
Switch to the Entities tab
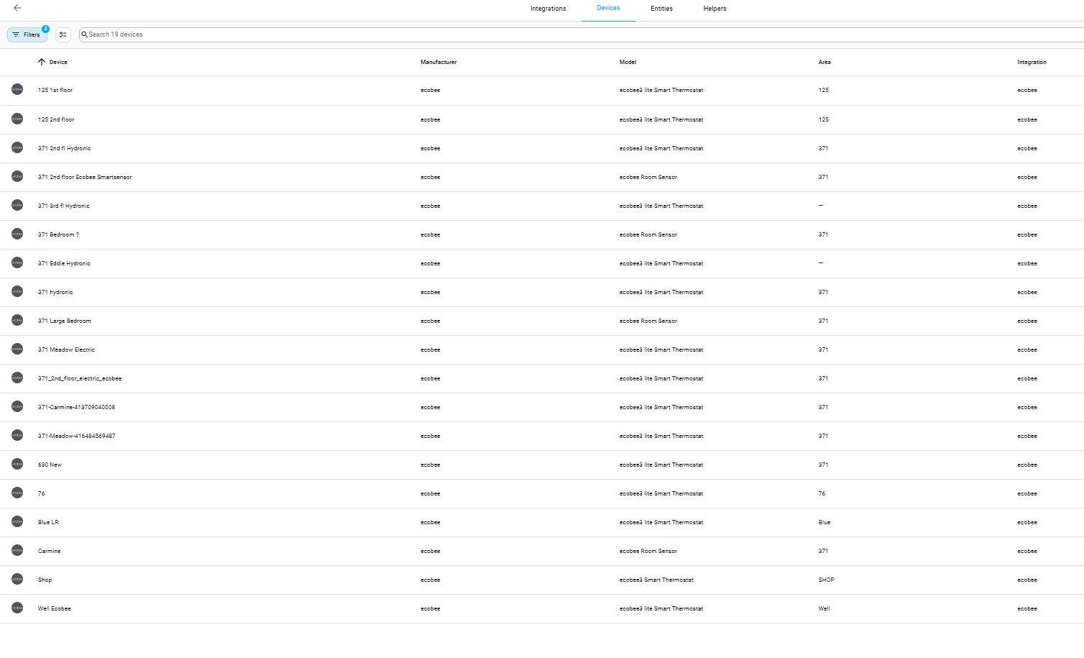click(x=661, y=9)
